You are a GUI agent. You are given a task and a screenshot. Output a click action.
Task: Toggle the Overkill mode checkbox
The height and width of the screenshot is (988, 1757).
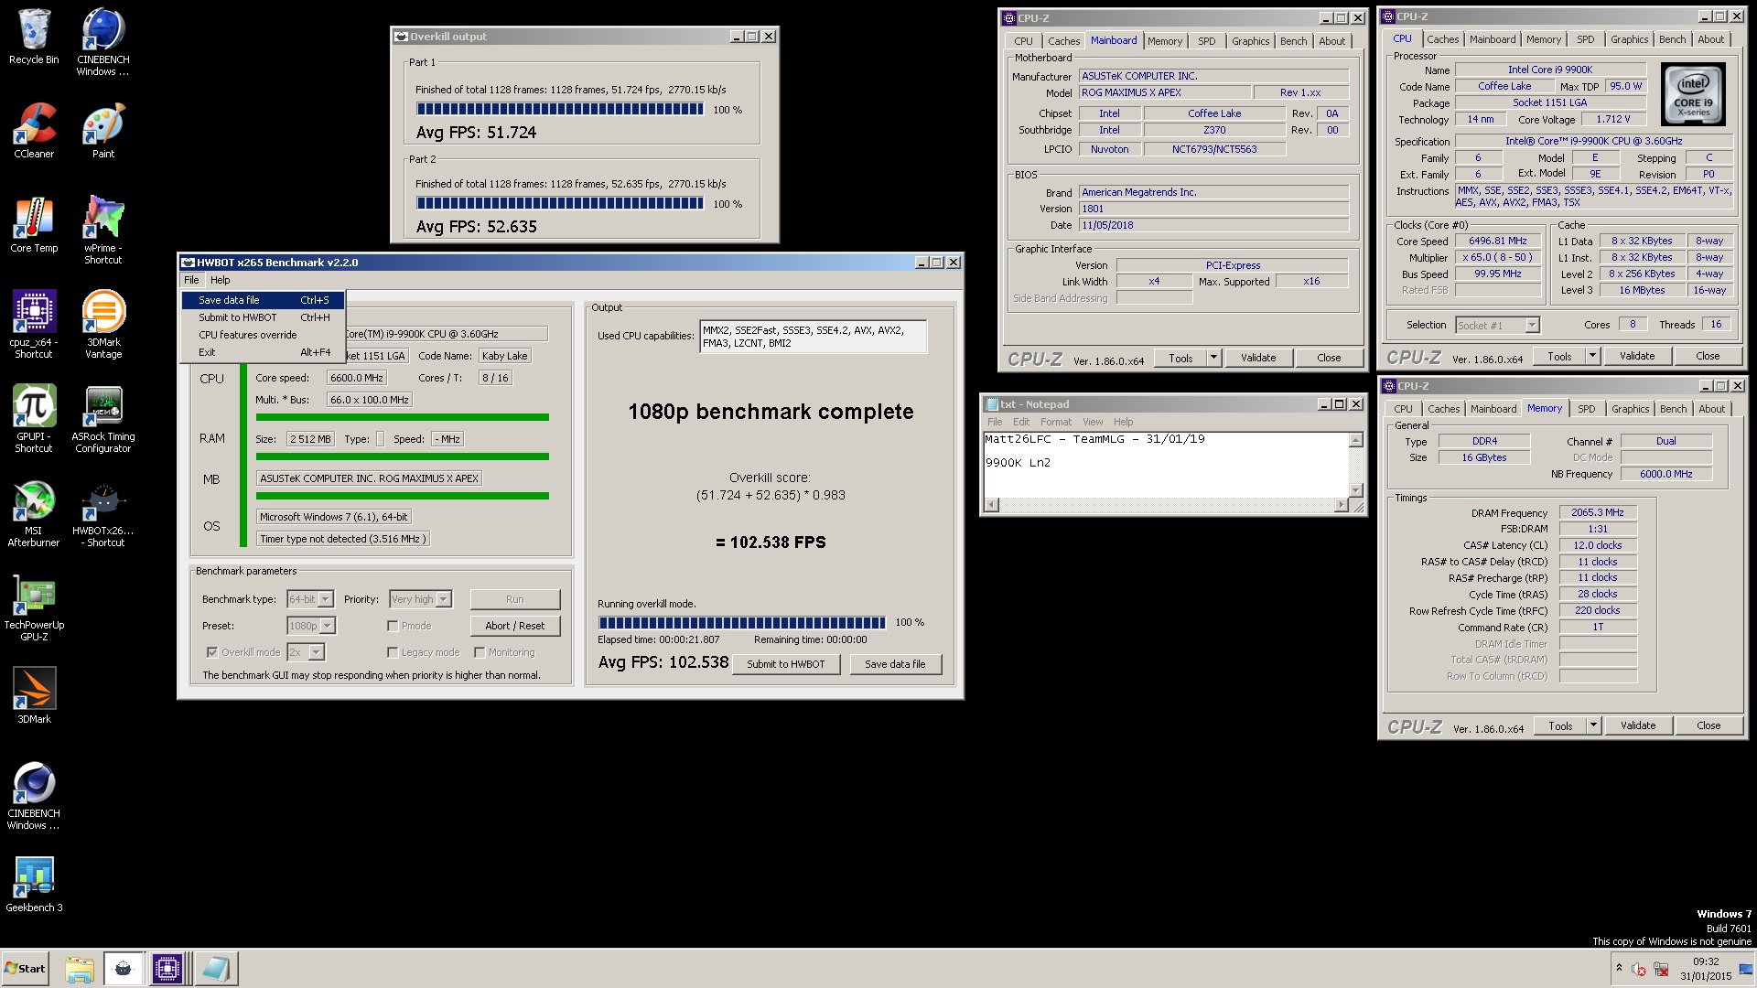[212, 652]
